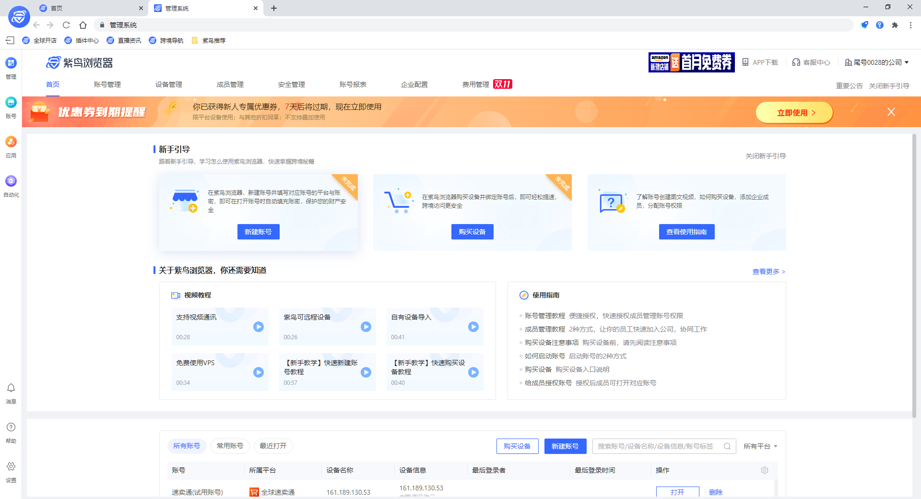Click the APP下载 download icon

745,62
